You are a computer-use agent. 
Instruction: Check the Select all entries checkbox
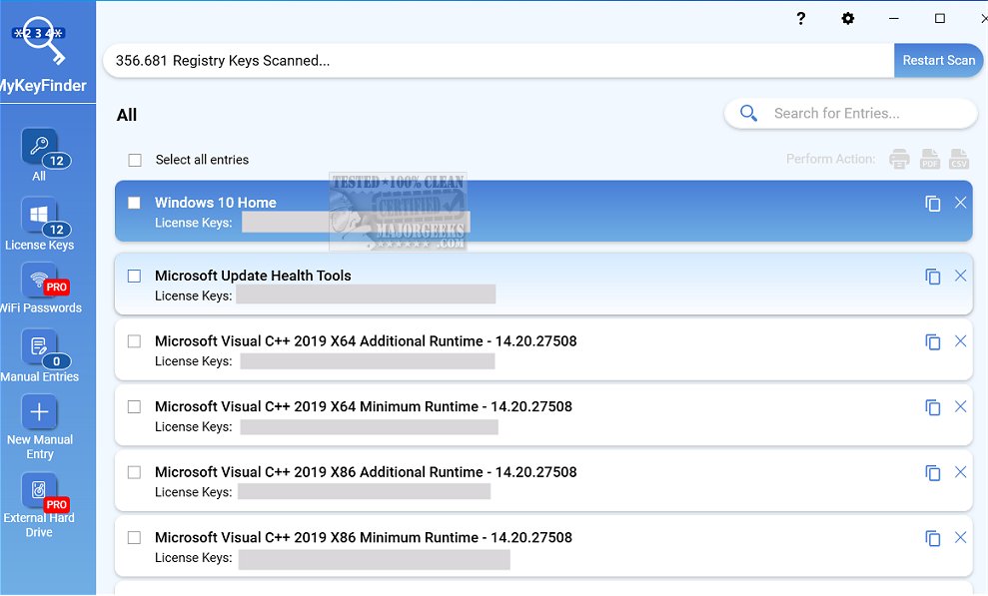135,160
